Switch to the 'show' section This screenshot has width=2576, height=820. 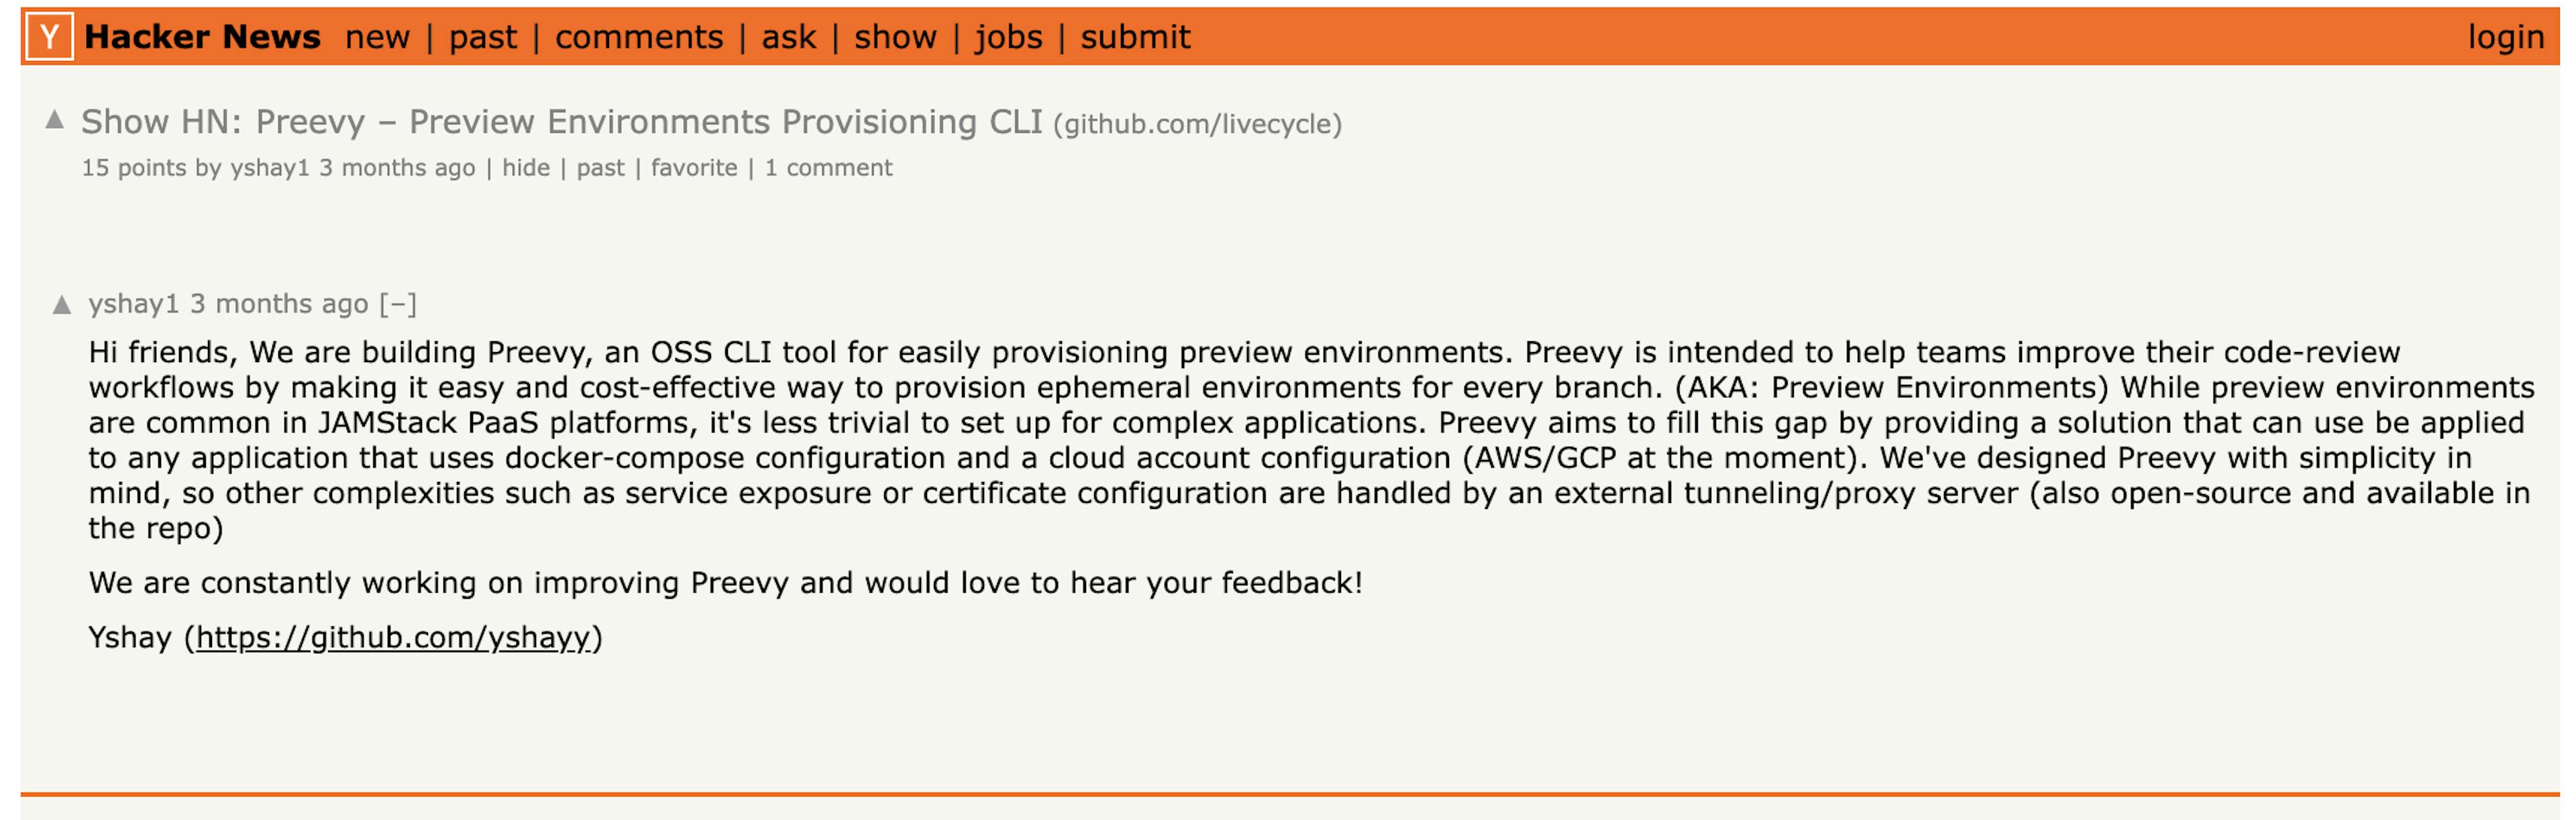pos(895,38)
